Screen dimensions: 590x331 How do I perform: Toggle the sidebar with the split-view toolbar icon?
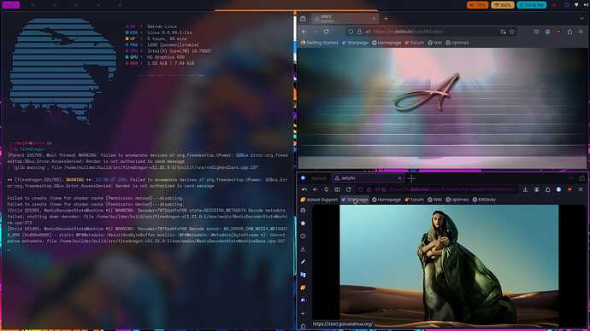coord(338,189)
